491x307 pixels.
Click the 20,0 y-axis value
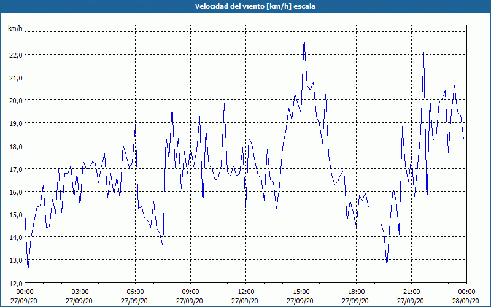coord(16,101)
